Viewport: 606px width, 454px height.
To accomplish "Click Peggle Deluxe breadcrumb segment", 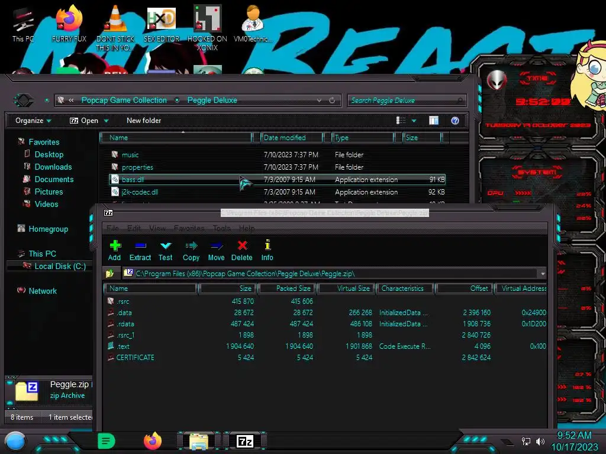I will tap(212, 100).
